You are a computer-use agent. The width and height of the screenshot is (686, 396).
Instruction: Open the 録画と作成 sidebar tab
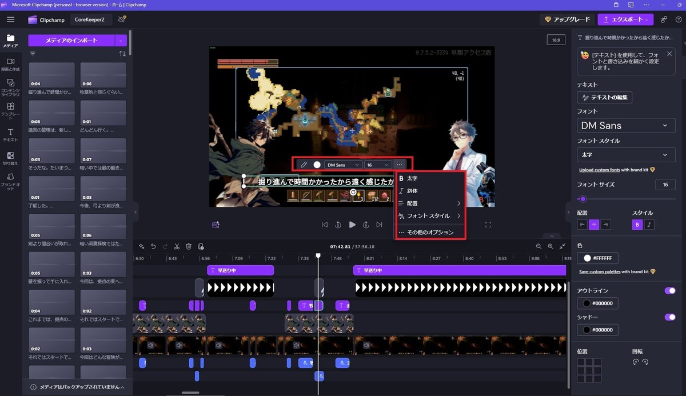10,63
